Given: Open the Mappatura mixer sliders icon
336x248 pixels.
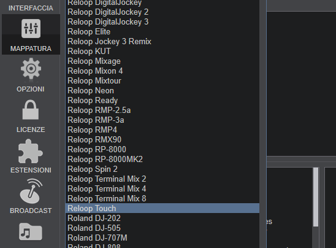Looking at the screenshot, I should 31,28.
